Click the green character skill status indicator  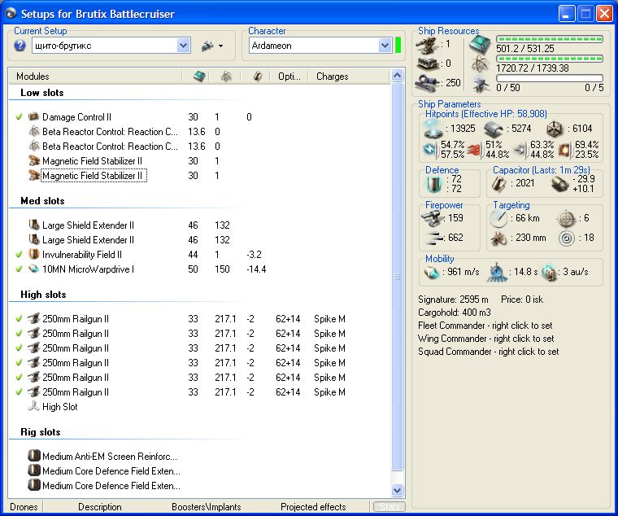(x=398, y=46)
